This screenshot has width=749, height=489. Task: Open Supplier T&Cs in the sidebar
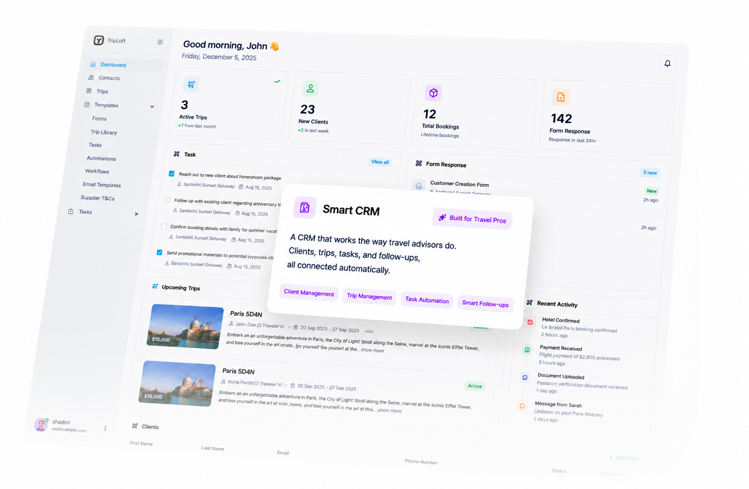click(98, 198)
